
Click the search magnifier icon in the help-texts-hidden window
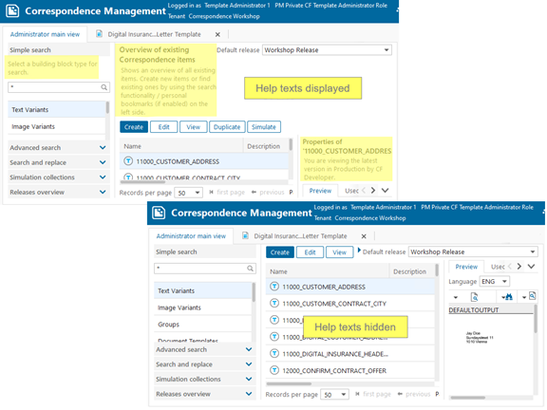tap(250, 268)
